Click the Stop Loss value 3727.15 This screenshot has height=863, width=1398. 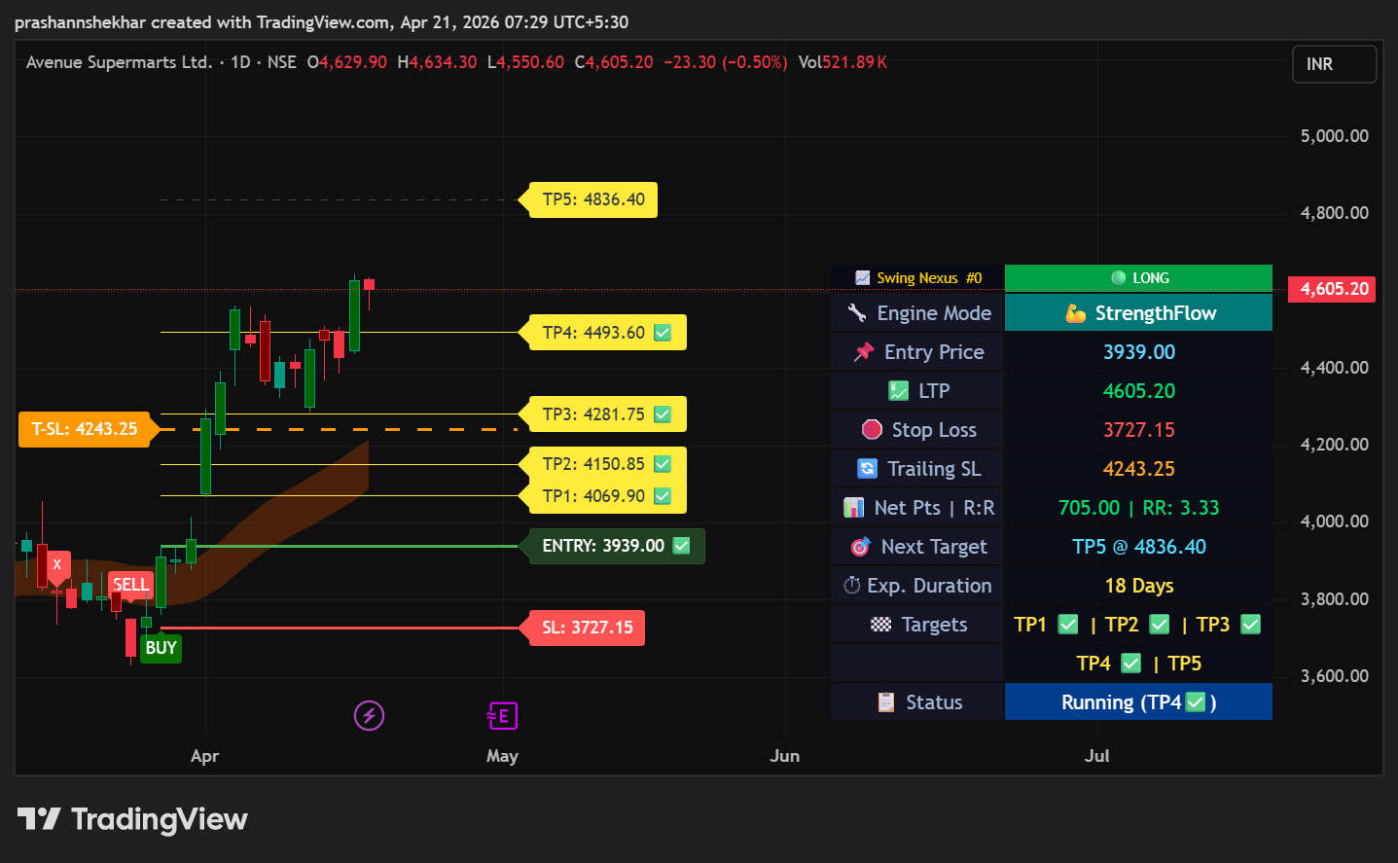tap(1138, 430)
